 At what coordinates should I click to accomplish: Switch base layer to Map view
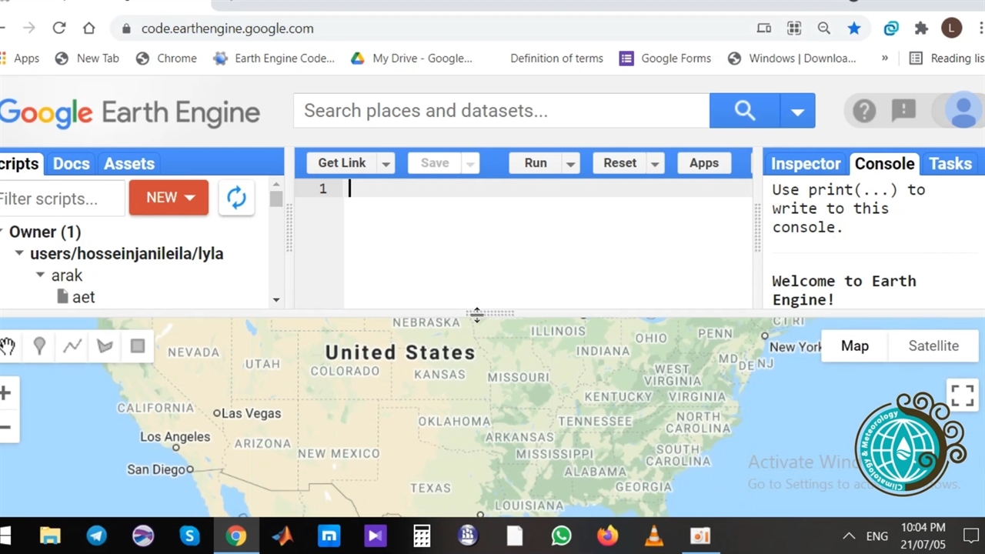854,346
